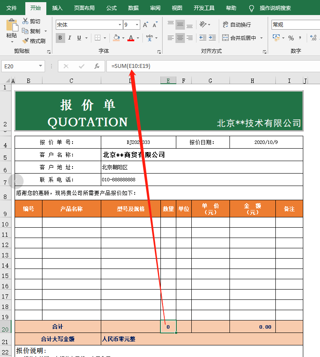
Task: Toggle Merge and Center 合并后居中
Action: 239,38
